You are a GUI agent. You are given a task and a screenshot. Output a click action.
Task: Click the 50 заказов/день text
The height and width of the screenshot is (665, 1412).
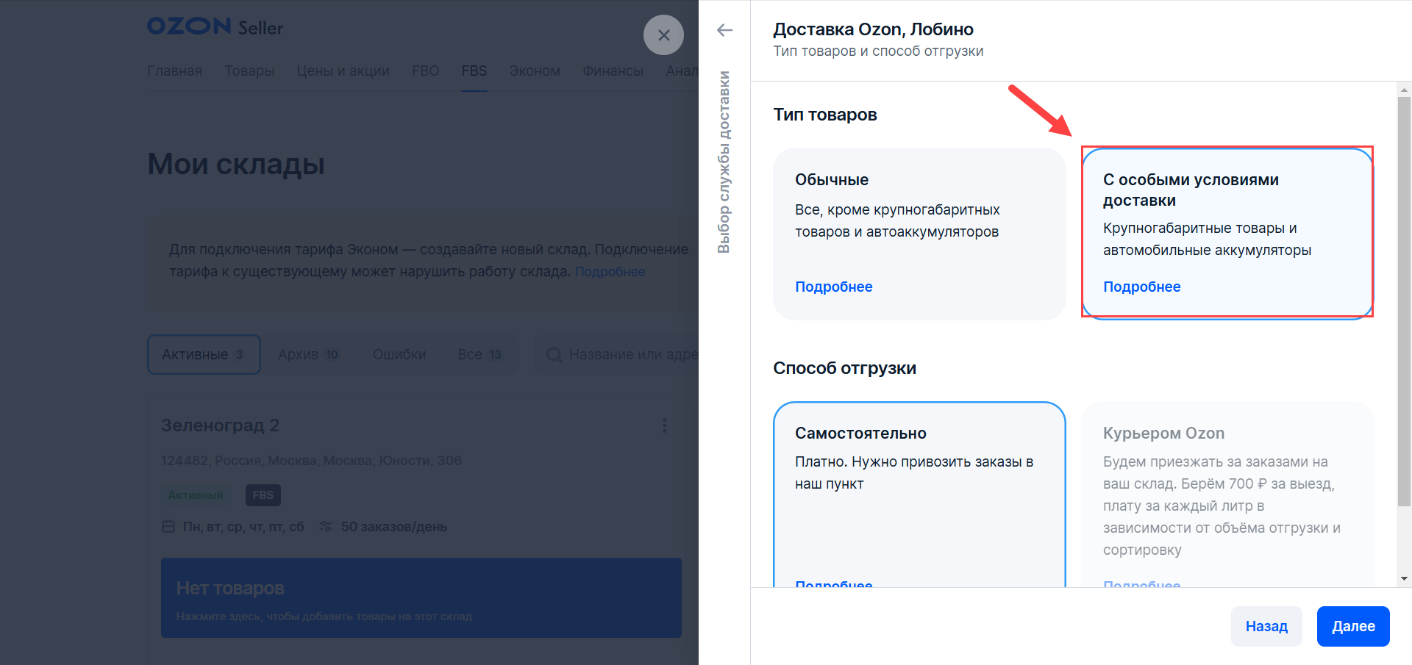pyautogui.click(x=394, y=527)
